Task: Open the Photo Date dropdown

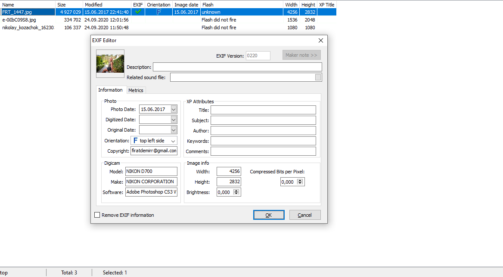Action: [174, 109]
